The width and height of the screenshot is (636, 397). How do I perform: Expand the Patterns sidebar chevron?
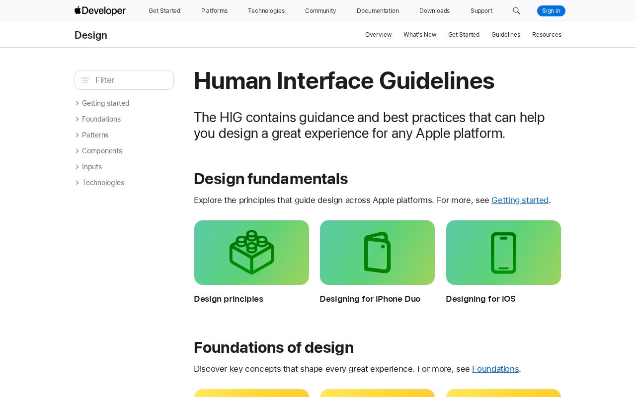click(77, 135)
